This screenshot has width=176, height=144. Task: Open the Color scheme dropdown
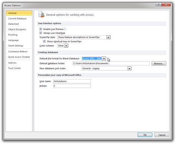point(66,46)
